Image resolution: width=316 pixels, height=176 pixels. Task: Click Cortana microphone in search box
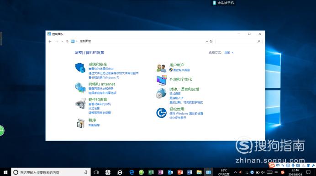pos(86,172)
